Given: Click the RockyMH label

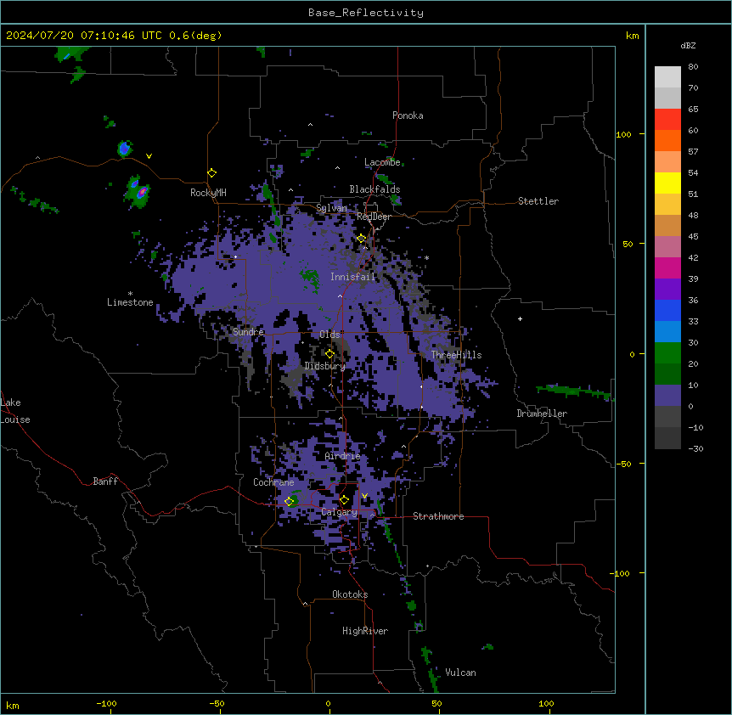Looking at the screenshot, I should (208, 192).
